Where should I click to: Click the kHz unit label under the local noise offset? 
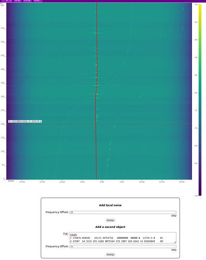[174, 216]
